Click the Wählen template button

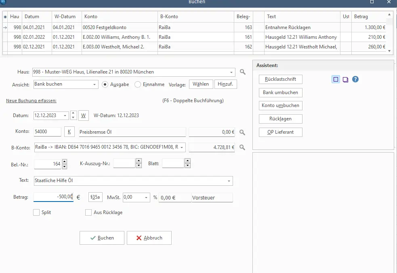click(x=201, y=84)
